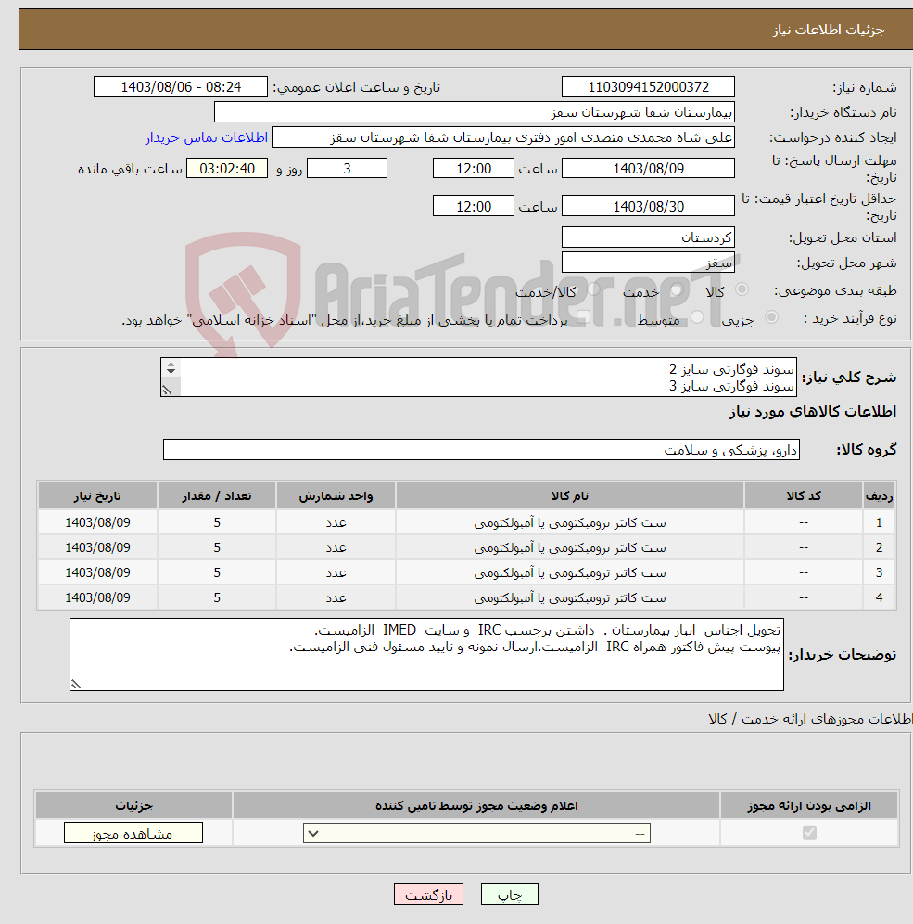Image resolution: width=913 pixels, height=924 pixels.
Task: Click the announcement date field 1403/08/06 - 08:24
Action: tap(180, 87)
